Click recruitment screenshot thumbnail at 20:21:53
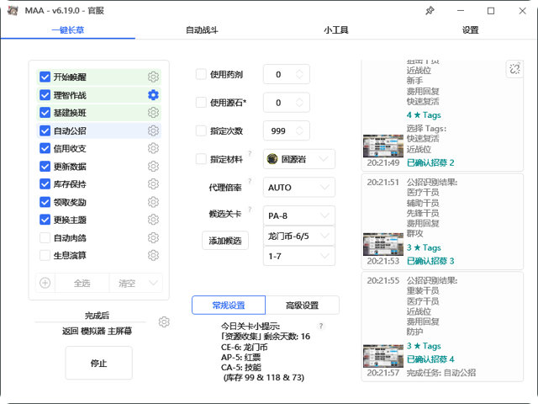 tap(383, 244)
